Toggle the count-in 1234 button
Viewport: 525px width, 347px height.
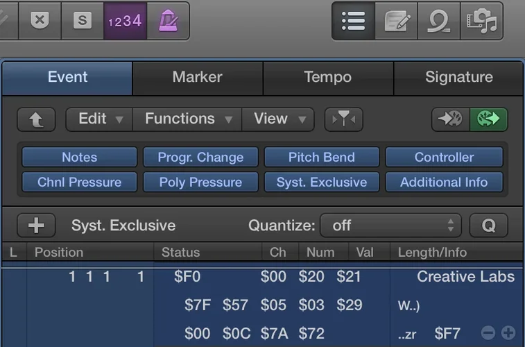[125, 21]
